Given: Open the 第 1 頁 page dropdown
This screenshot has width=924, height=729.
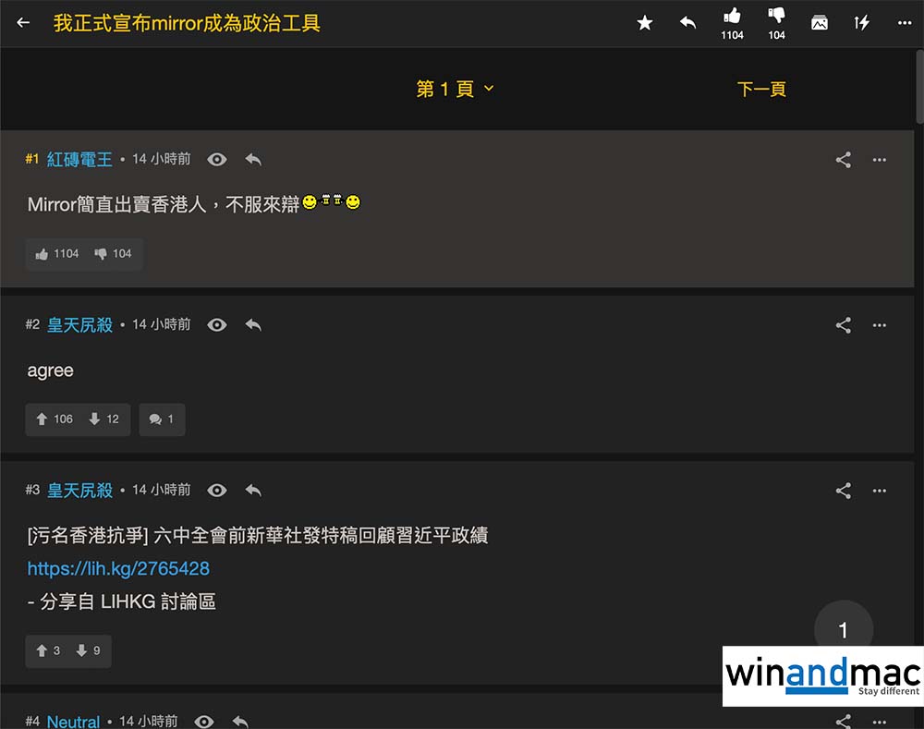Looking at the screenshot, I should pyautogui.click(x=455, y=89).
